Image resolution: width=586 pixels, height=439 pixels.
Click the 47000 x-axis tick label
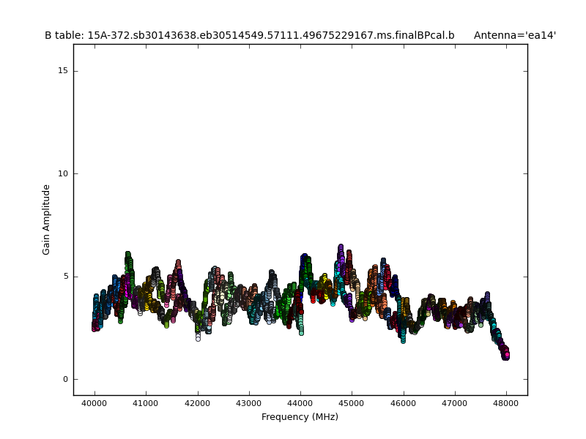(x=454, y=403)
